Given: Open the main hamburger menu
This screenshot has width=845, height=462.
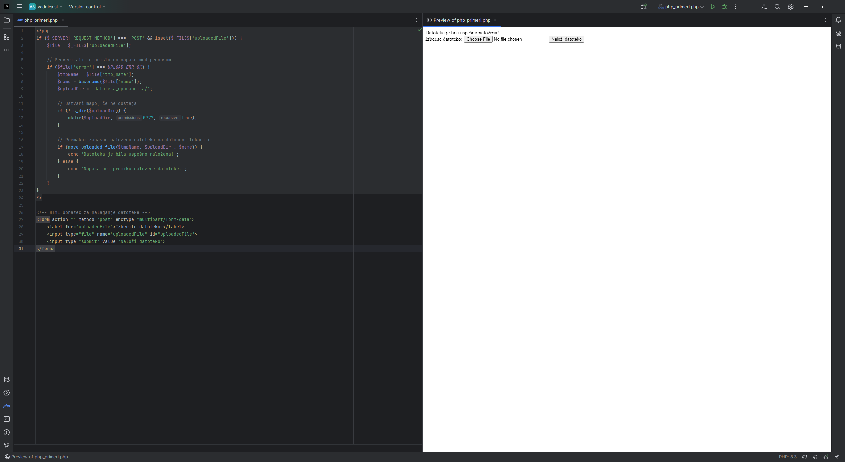Looking at the screenshot, I should pos(19,7).
